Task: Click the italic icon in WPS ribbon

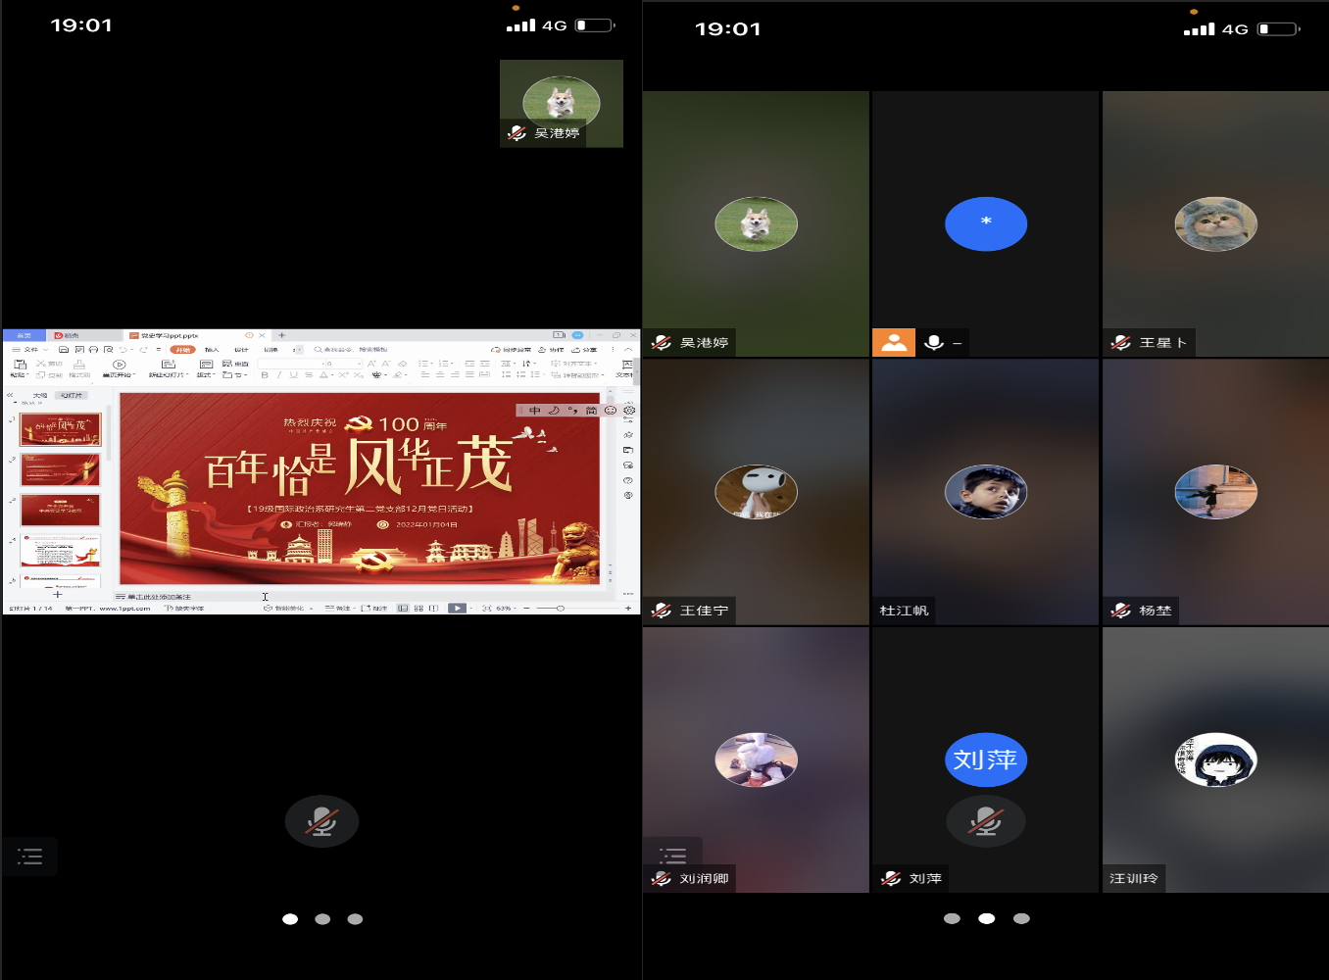Action: pos(279,375)
